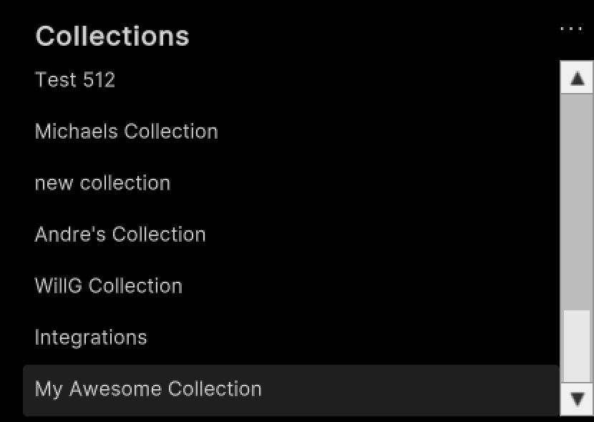Open the Collections overflow menu (three dots)
The image size is (594, 422).
pyautogui.click(x=570, y=29)
